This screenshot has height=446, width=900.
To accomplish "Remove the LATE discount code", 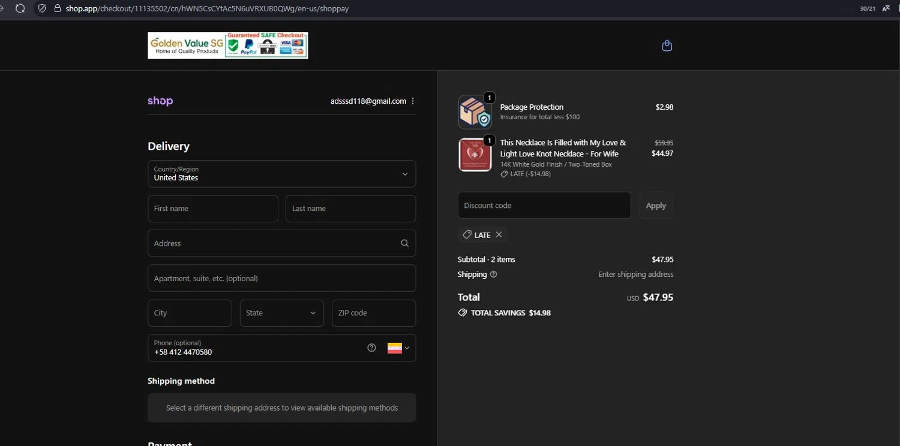I will pos(499,235).
